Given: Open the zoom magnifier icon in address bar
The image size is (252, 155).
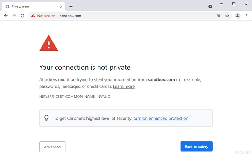Looking at the screenshot, I should click(x=219, y=16).
